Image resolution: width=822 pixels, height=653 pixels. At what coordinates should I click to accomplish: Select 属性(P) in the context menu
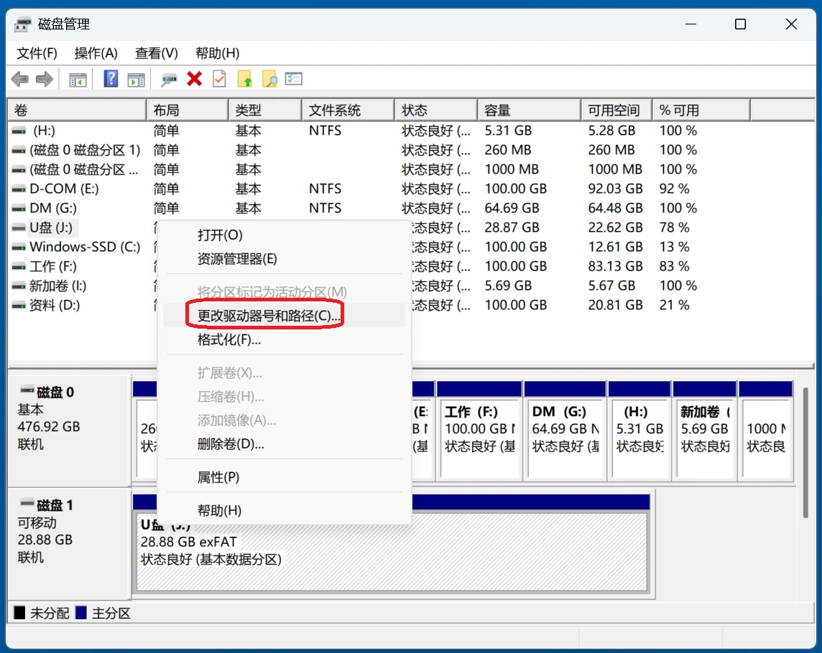tap(218, 477)
